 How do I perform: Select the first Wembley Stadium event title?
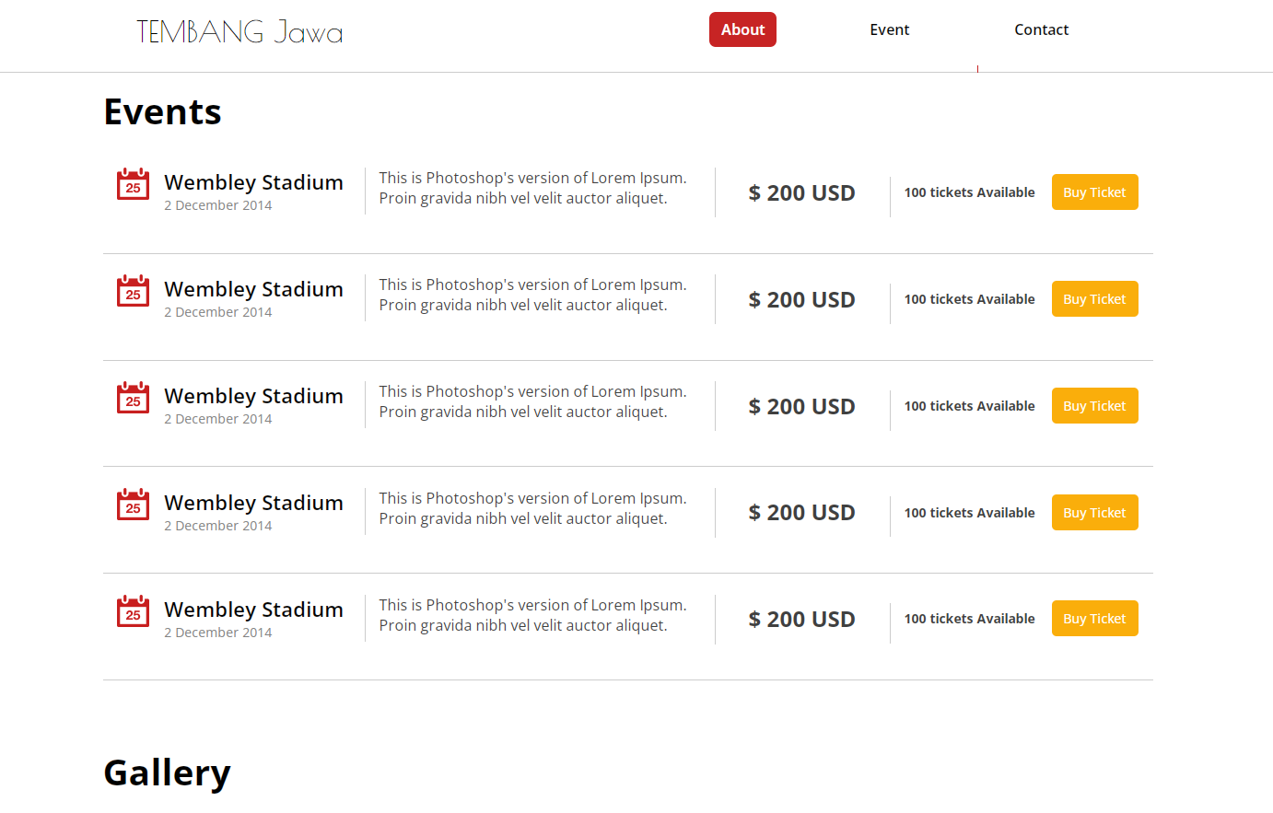(x=253, y=182)
